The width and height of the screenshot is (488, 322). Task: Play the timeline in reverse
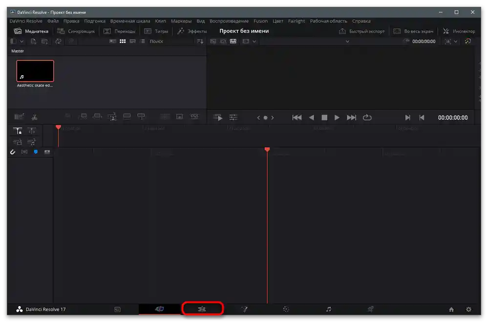click(x=312, y=117)
